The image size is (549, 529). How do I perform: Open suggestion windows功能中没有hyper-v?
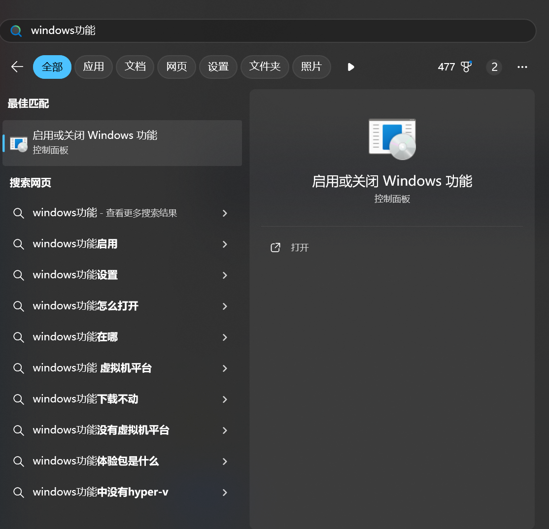121,492
